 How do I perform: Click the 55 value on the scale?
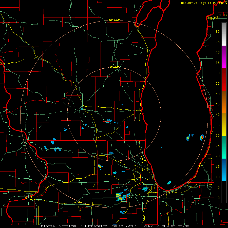click(218, 83)
